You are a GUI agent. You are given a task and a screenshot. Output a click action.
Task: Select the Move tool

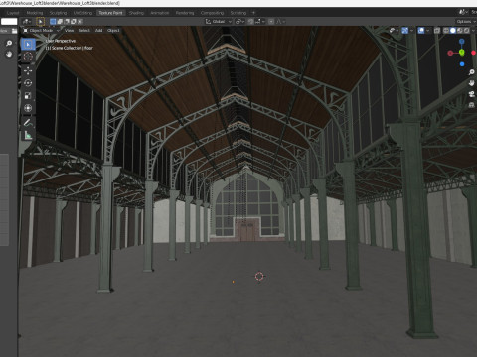[28, 70]
